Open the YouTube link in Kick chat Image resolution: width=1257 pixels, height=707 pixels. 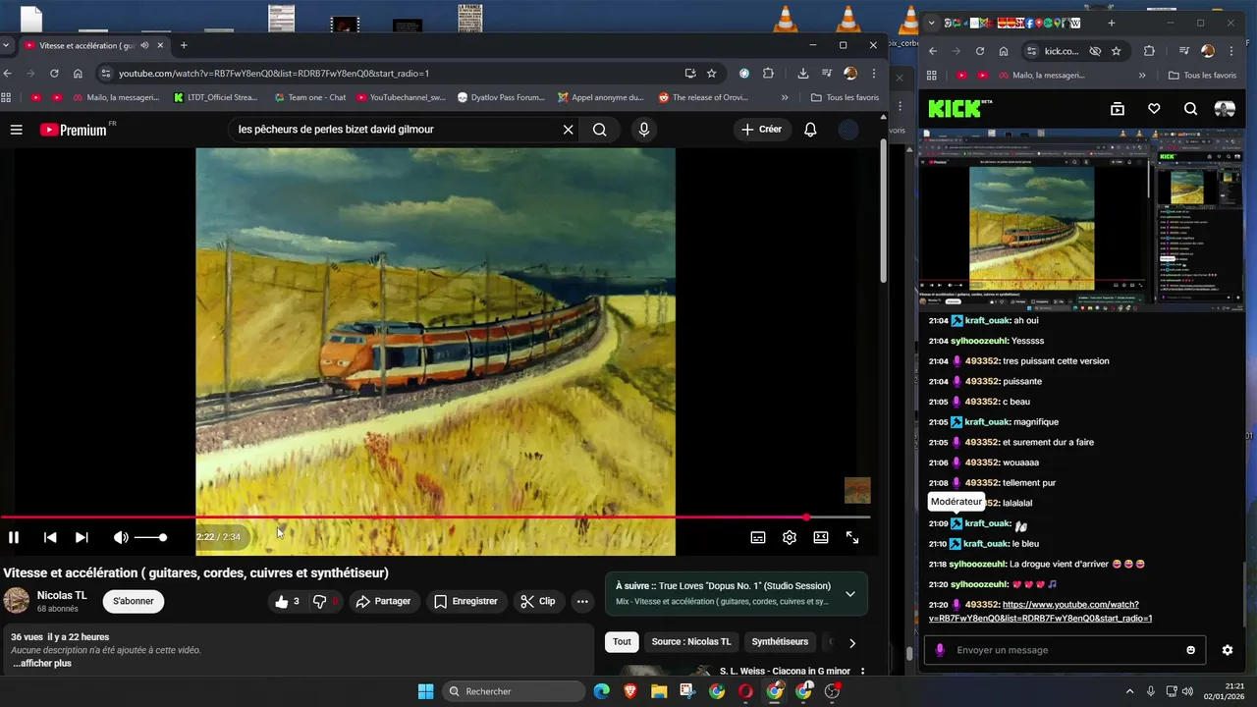(x=1040, y=612)
